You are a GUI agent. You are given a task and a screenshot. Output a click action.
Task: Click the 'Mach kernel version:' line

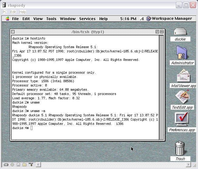point(30,43)
